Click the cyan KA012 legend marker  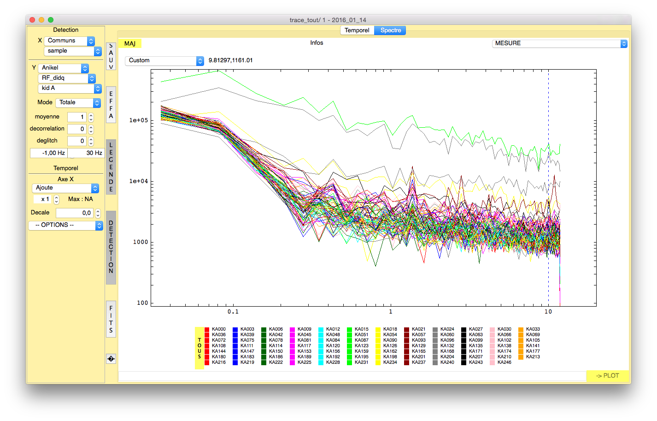(x=321, y=330)
